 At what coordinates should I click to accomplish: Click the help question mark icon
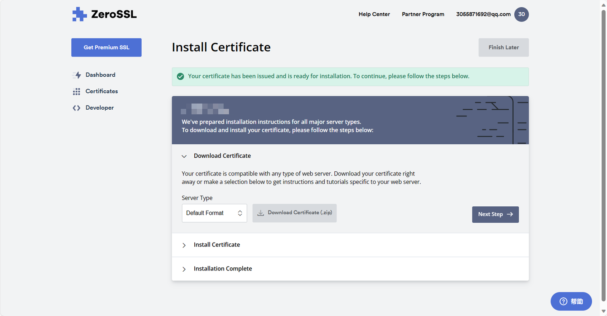(x=563, y=302)
